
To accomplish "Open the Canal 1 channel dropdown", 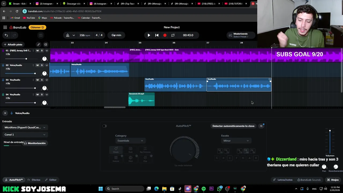I will [x=25, y=135].
